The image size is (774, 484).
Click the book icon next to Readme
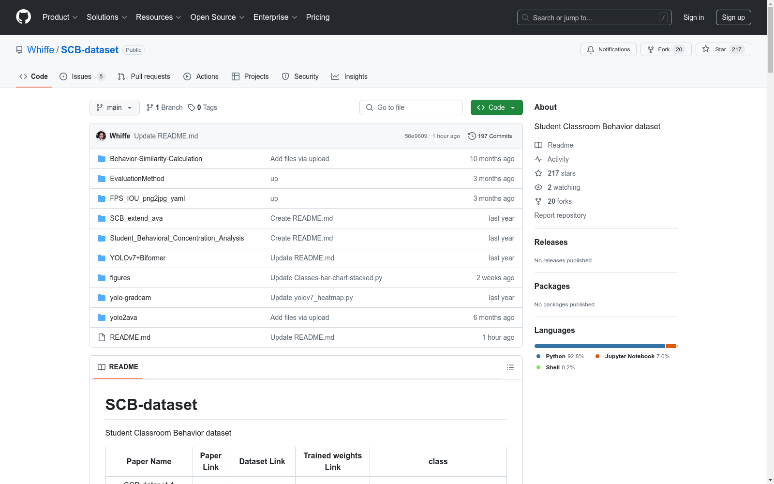pos(538,145)
